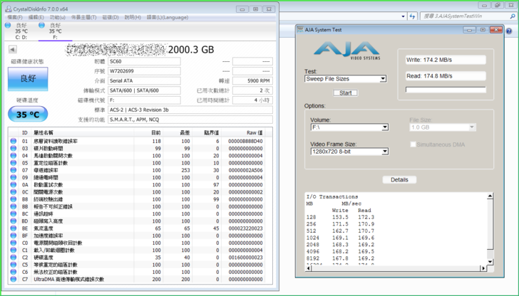Select the C: D: disk status icon

coord(8,25)
